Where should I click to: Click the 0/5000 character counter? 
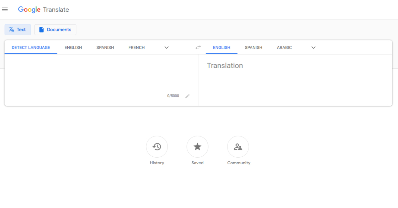[173, 96]
